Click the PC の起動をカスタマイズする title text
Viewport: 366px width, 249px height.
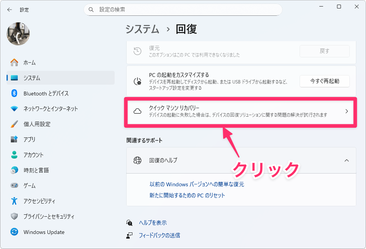[x=179, y=75]
